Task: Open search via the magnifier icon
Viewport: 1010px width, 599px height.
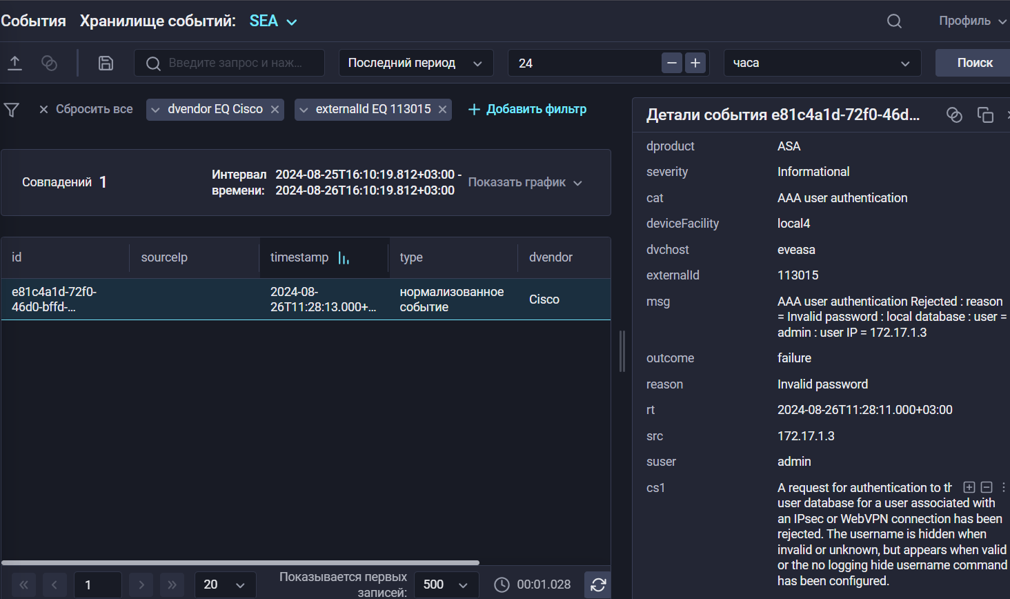Action: [894, 21]
